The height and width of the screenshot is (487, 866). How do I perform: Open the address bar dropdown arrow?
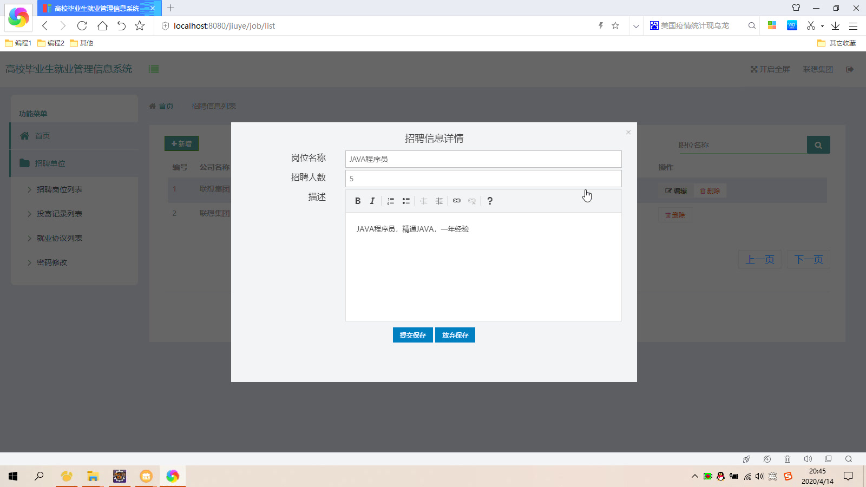(636, 25)
